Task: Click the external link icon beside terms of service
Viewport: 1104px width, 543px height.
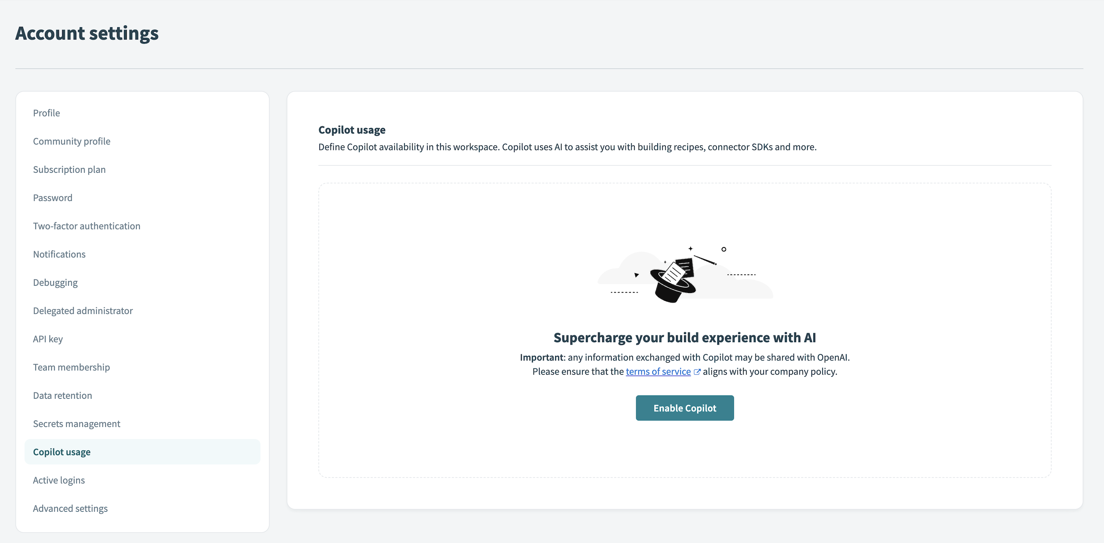Action: (x=697, y=371)
